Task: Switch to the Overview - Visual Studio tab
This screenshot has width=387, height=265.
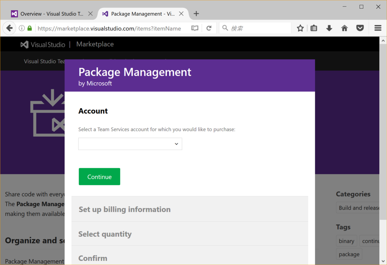Action: (52, 14)
